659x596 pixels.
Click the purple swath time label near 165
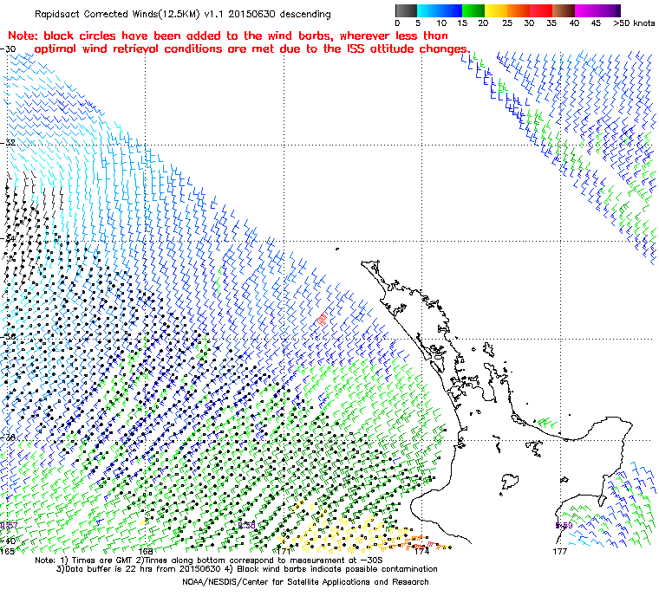tap(9, 526)
